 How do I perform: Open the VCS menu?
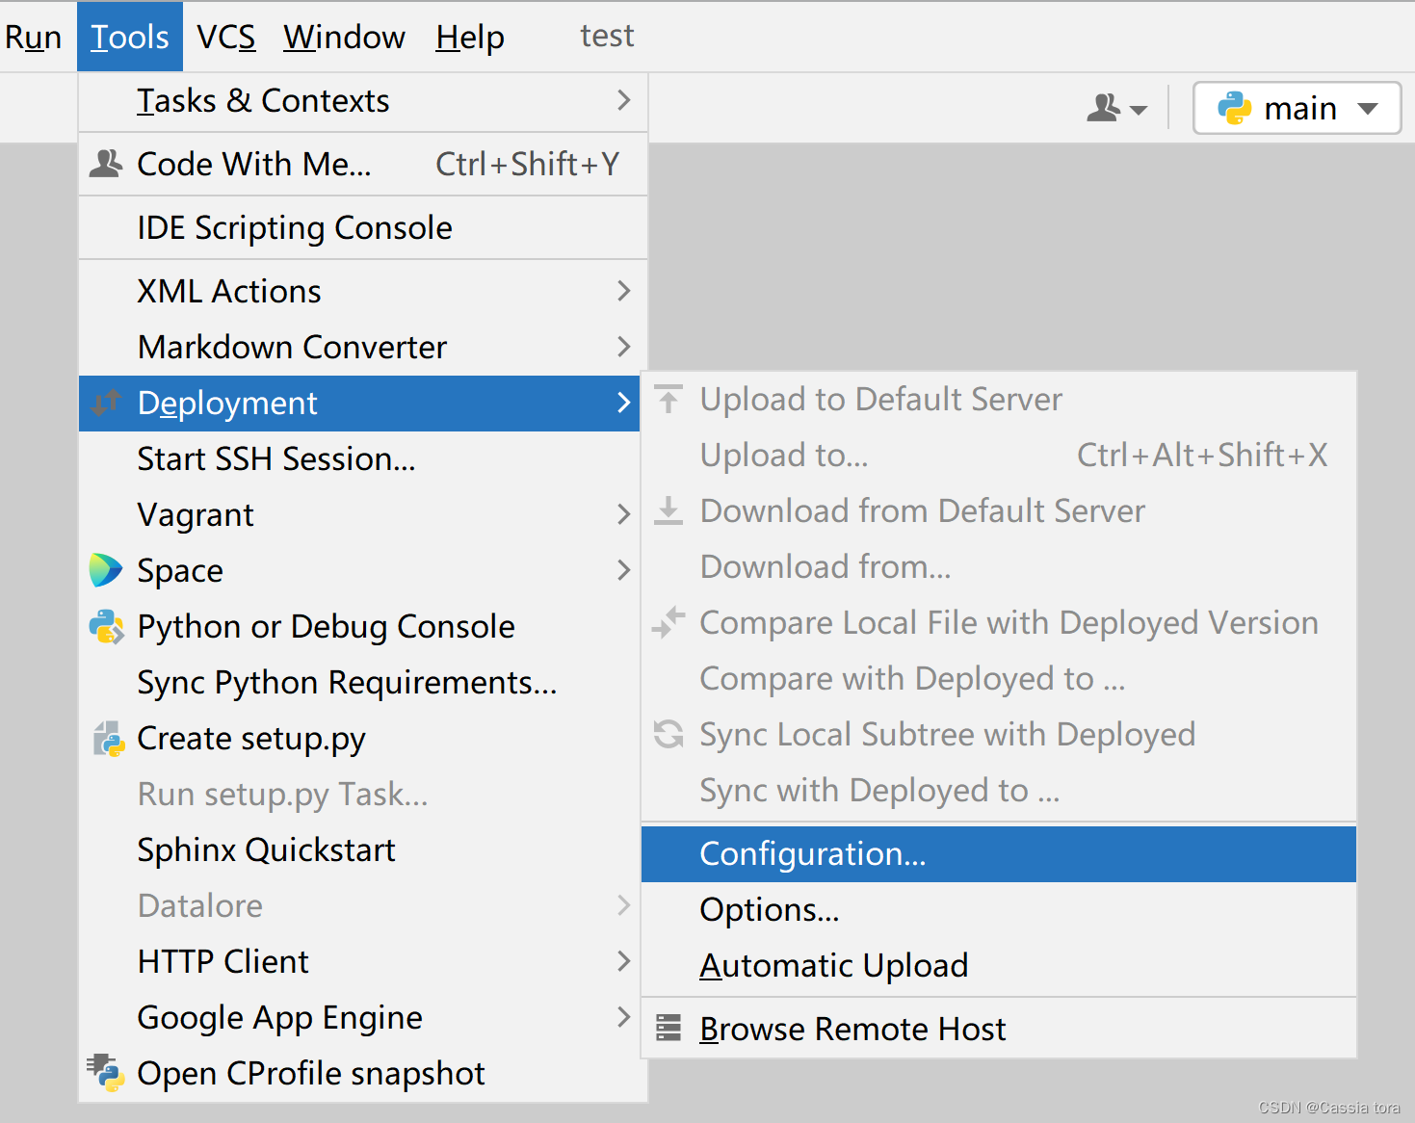pyautogui.click(x=226, y=37)
